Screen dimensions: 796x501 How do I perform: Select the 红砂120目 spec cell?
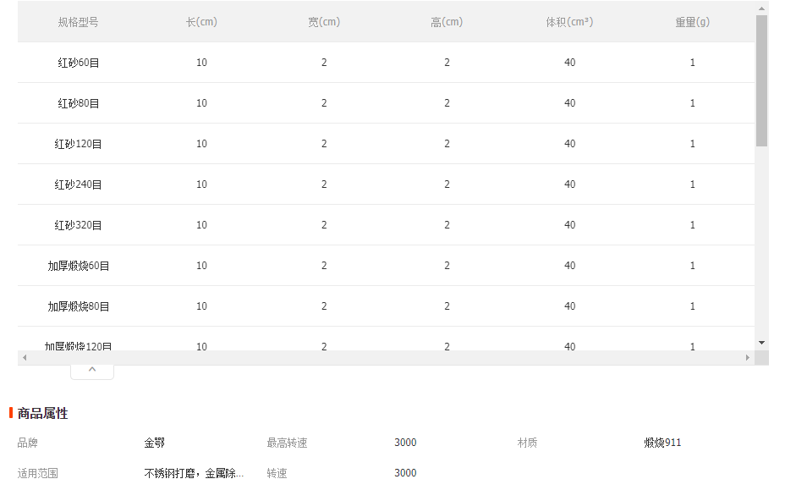point(78,144)
